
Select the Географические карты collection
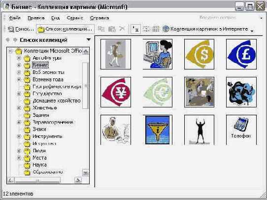coord(57,87)
